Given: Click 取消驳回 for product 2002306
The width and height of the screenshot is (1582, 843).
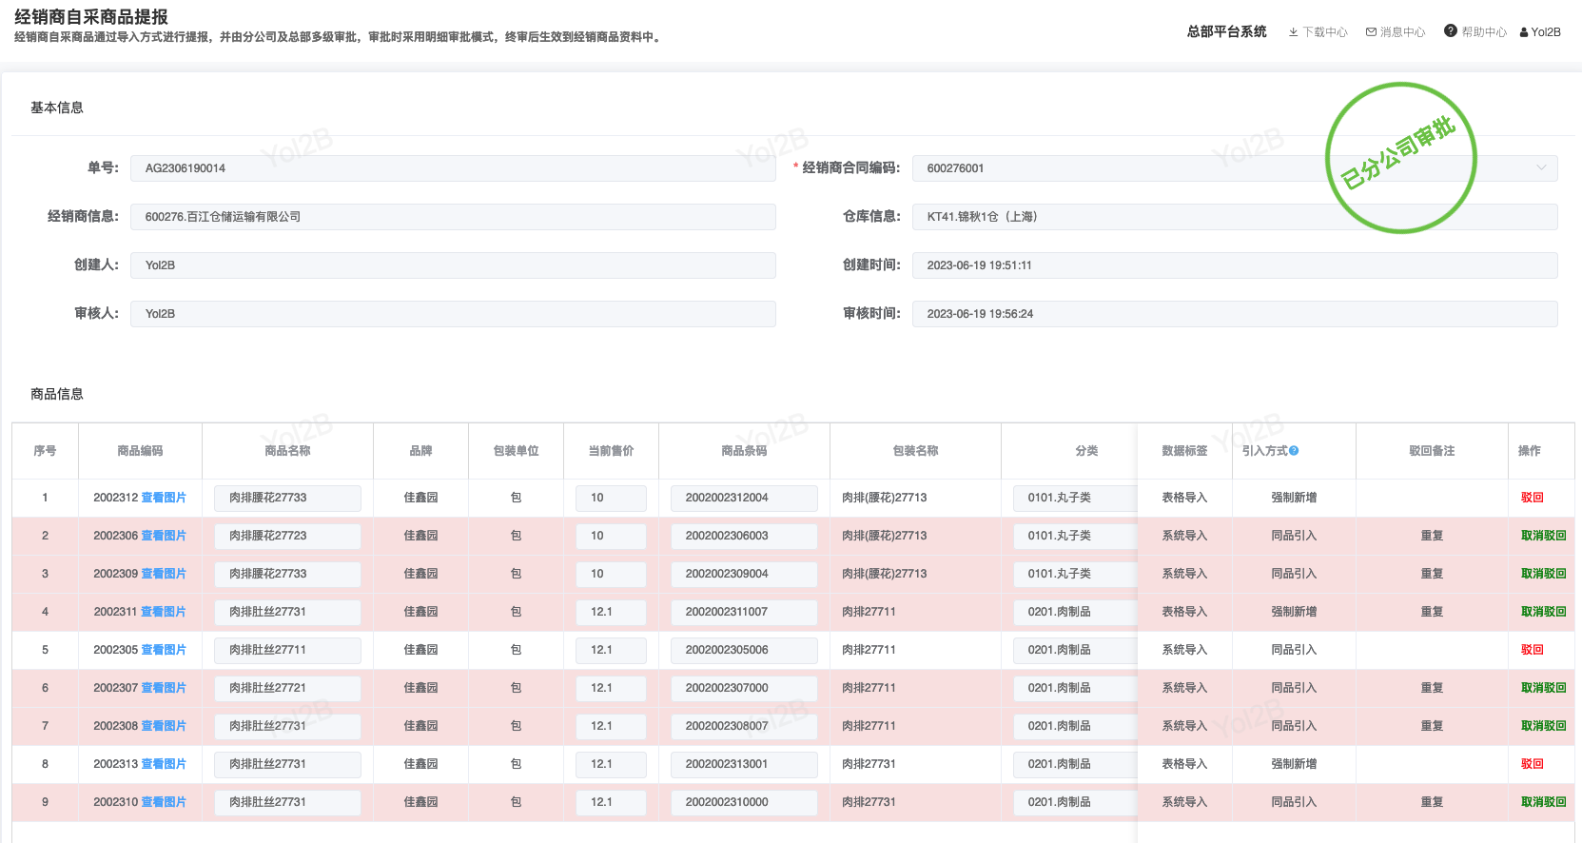Looking at the screenshot, I should [x=1542, y=536].
